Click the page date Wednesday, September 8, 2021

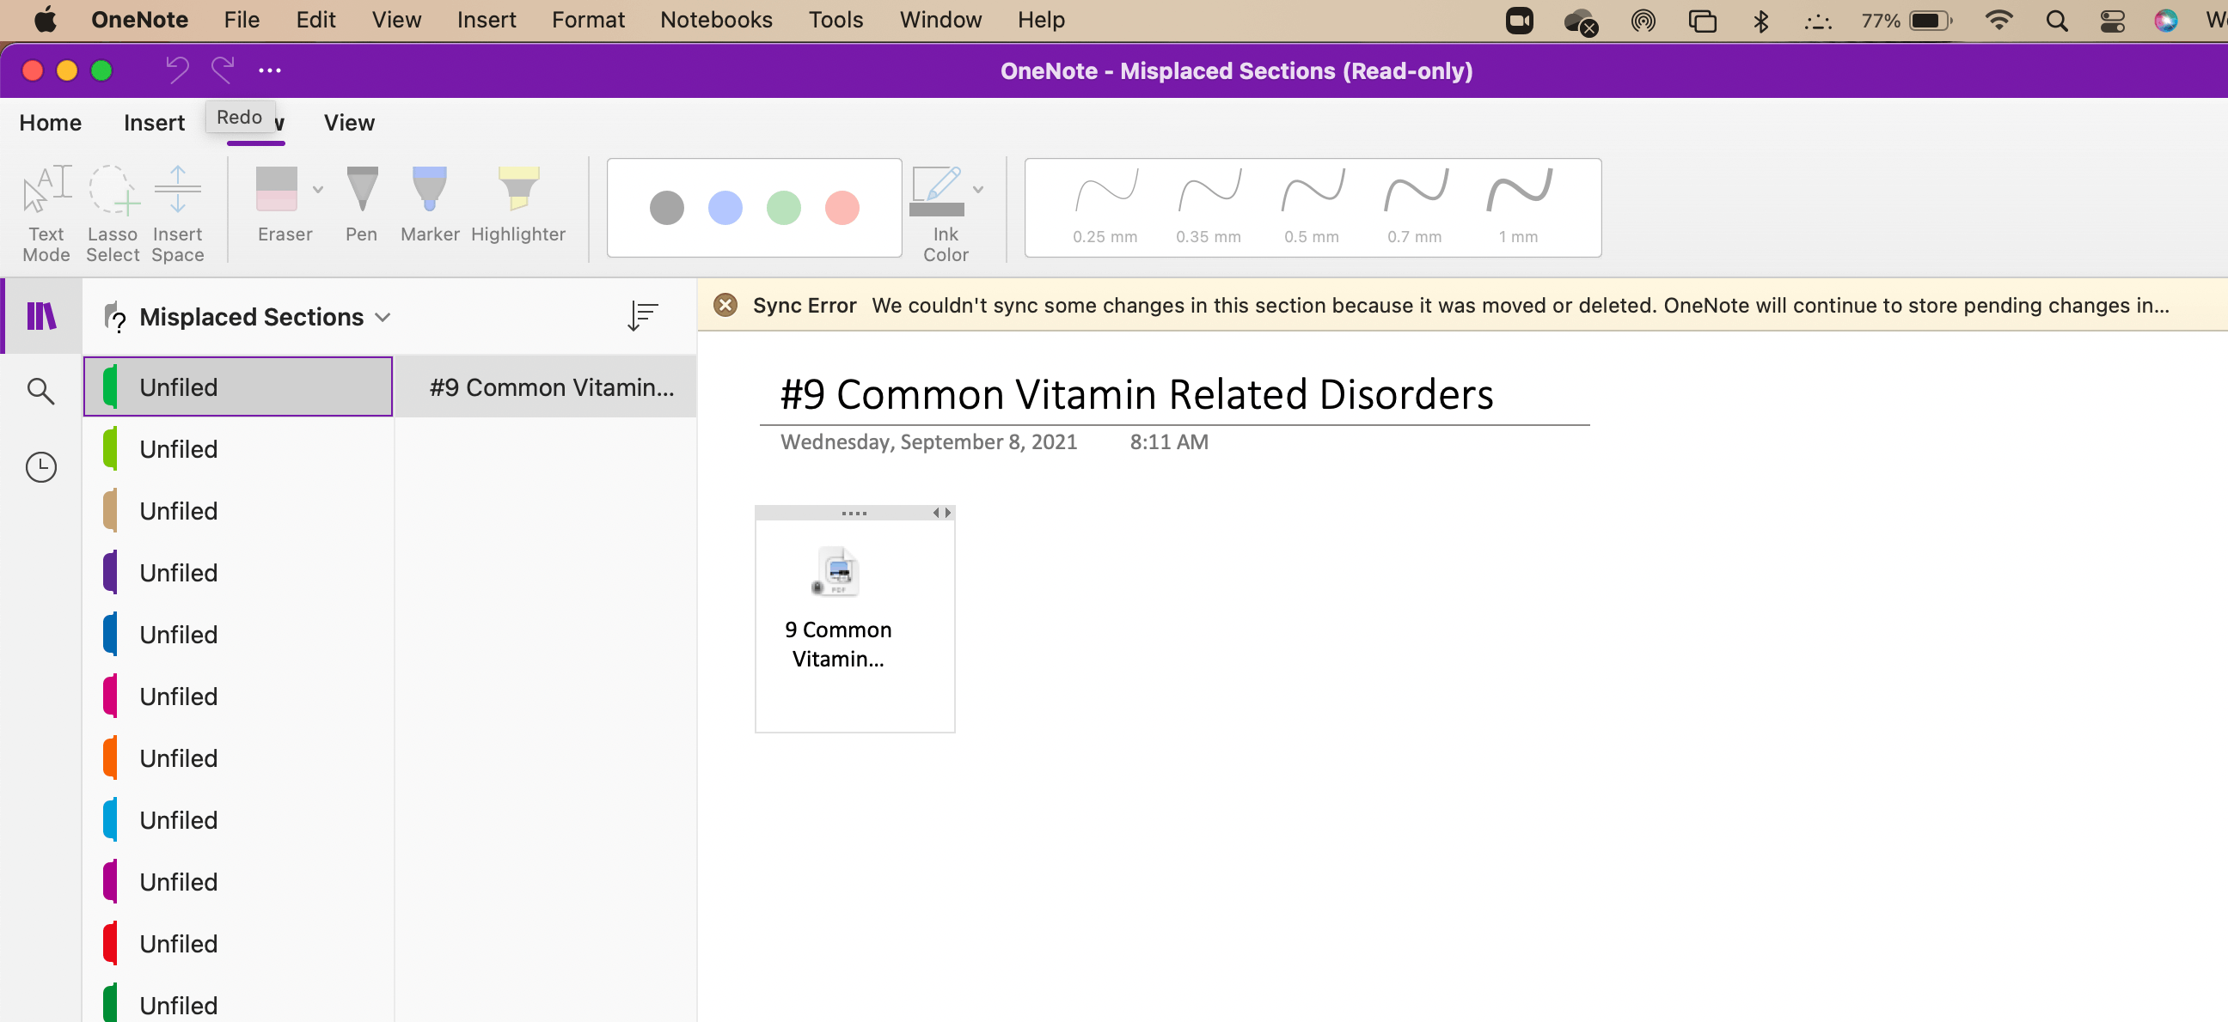point(928,441)
